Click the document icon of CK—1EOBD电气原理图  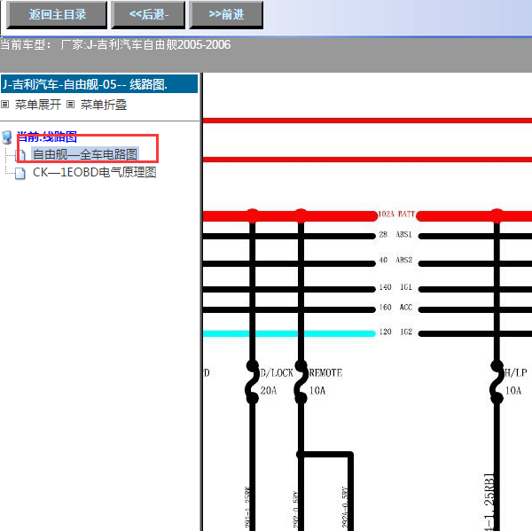(20, 173)
